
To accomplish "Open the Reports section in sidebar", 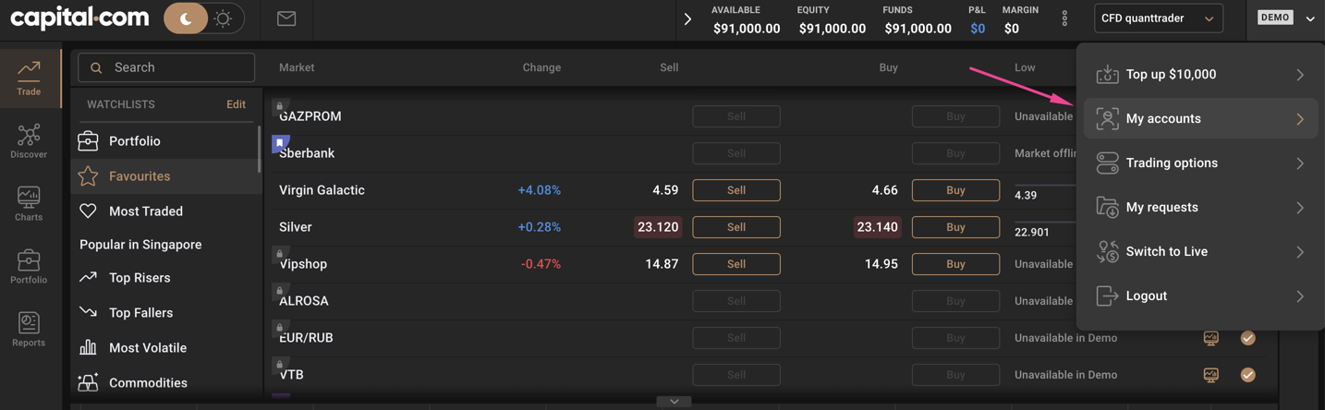I will pyautogui.click(x=29, y=330).
